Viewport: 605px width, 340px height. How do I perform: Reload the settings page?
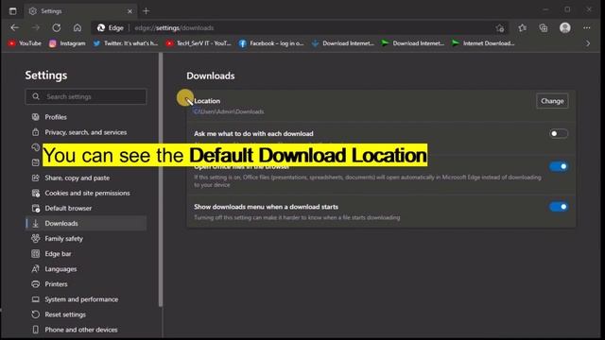[x=57, y=27]
